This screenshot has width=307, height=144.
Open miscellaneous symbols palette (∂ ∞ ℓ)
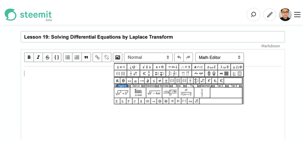(x=211, y=67)
